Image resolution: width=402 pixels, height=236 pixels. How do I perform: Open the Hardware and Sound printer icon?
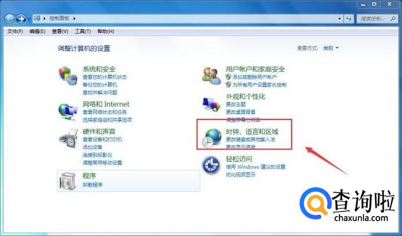pyautogui.click(x=68, y=138)
